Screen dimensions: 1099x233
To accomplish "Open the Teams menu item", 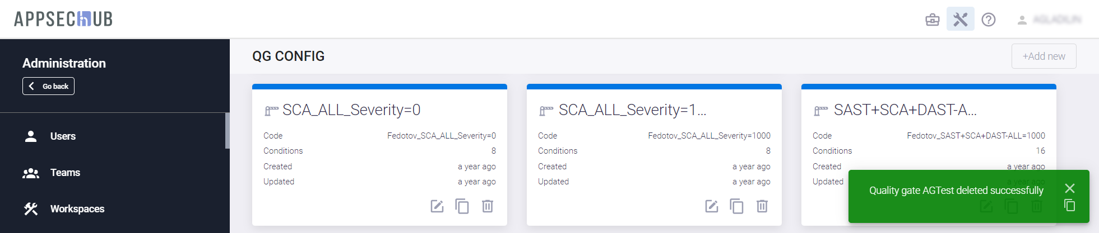I will point(65,173).
